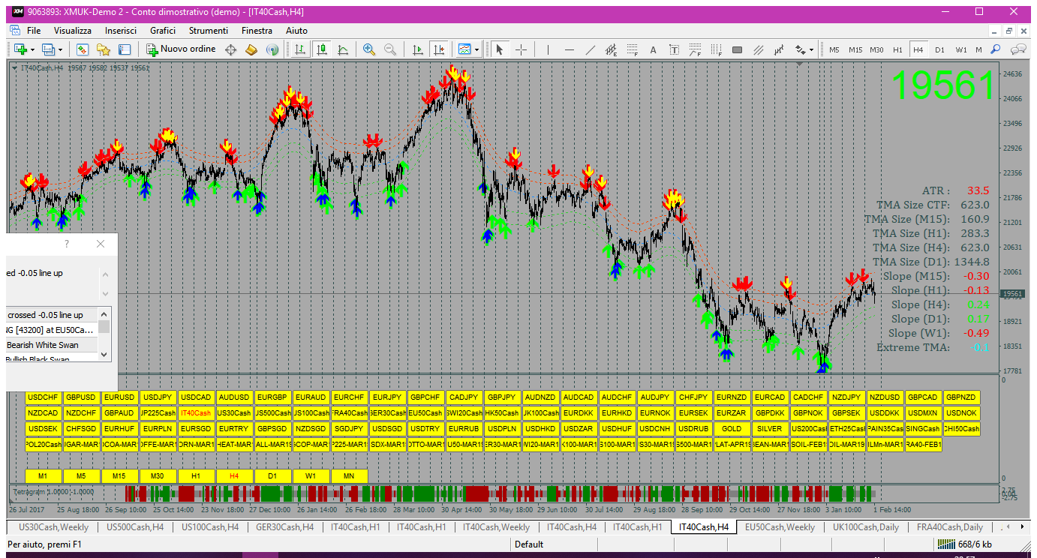Toggle chart auto scroll
1037x558 pixels.
tap(418, 49)
